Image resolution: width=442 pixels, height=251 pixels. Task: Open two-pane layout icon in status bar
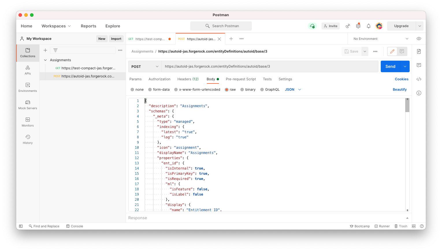(414, 226)
